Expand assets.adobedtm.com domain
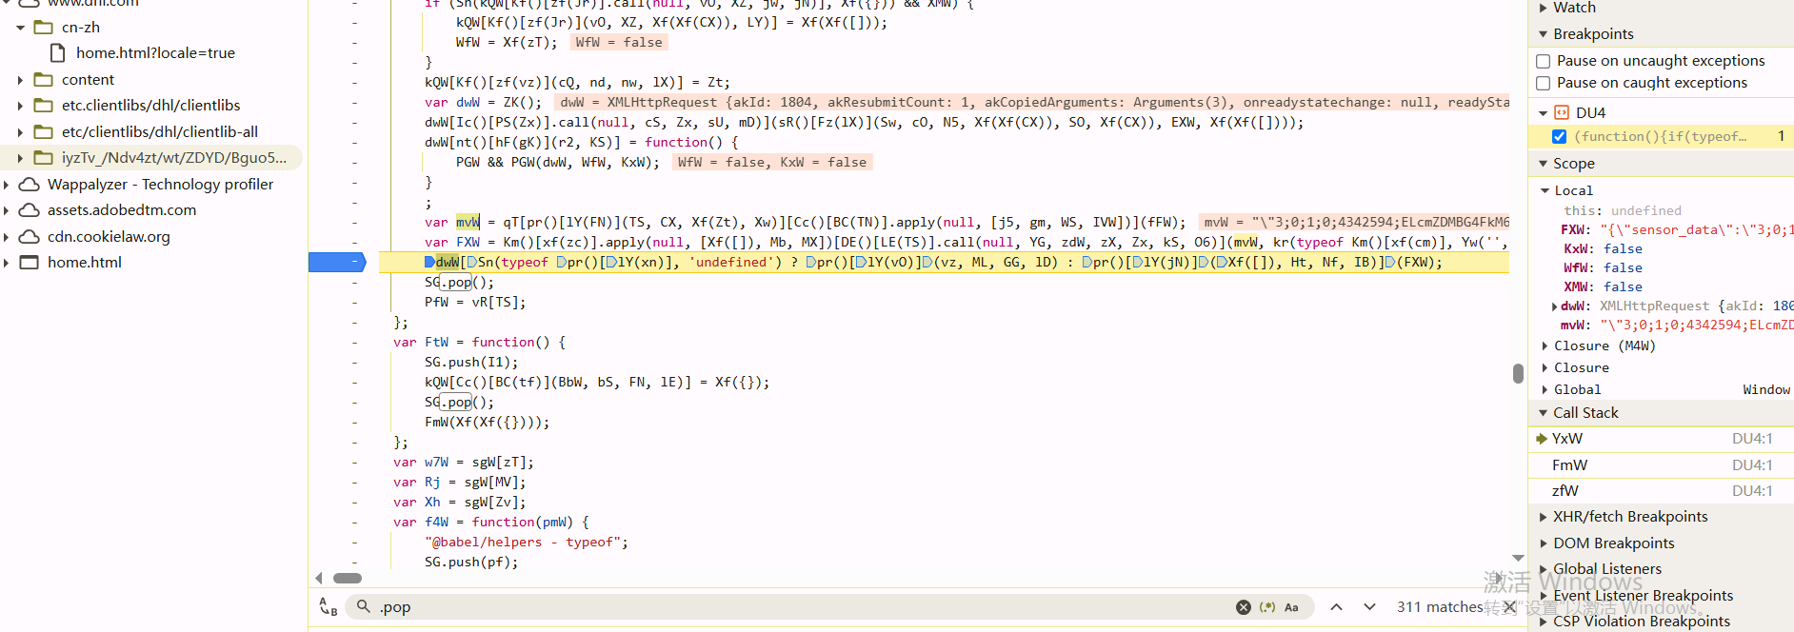The width and height of the screenshot is (1794, 632). (6, 210)
